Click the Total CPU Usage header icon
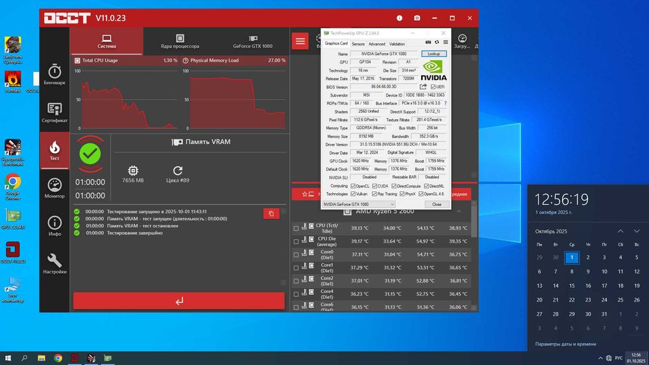 [x=77, y=60]
